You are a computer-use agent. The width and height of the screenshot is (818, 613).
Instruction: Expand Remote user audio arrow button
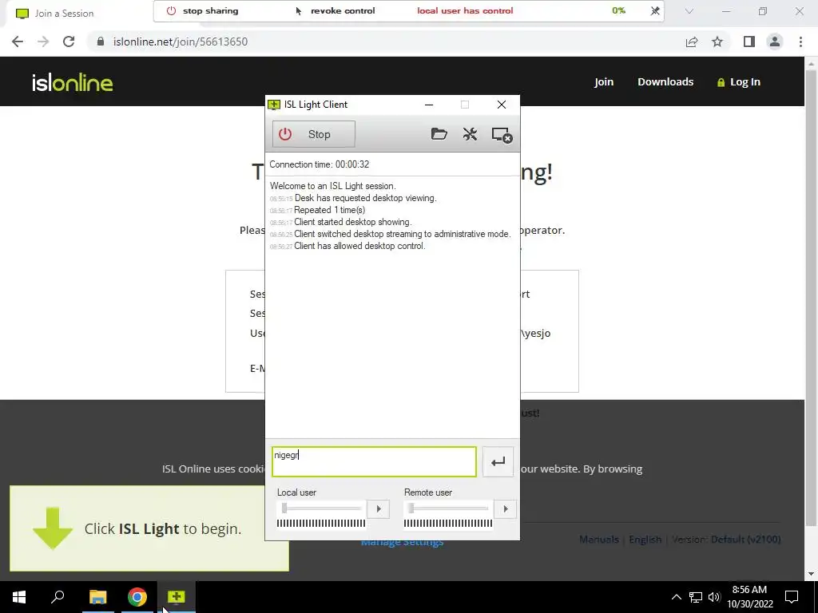505,508
